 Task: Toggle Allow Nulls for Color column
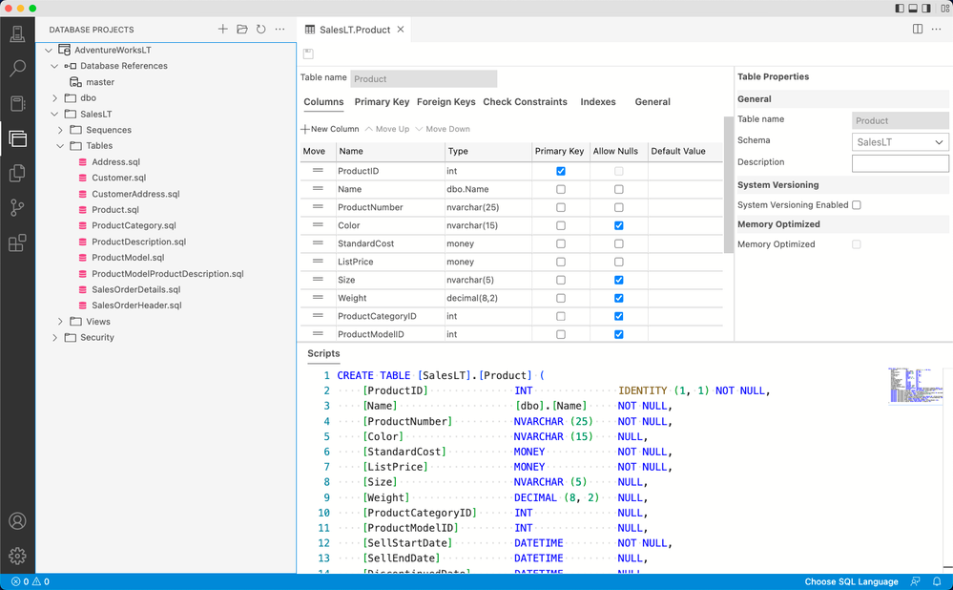(619, 225)
